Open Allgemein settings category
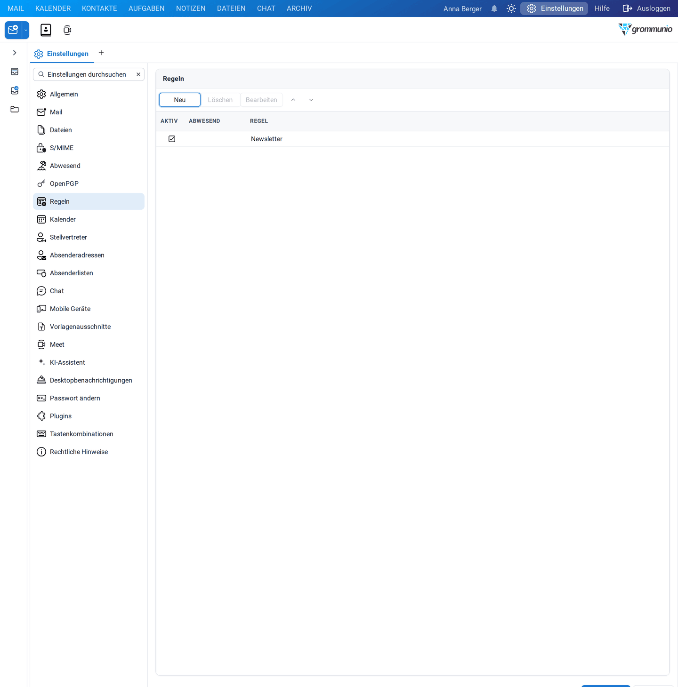The image size is (678, 687). [89, 94]
